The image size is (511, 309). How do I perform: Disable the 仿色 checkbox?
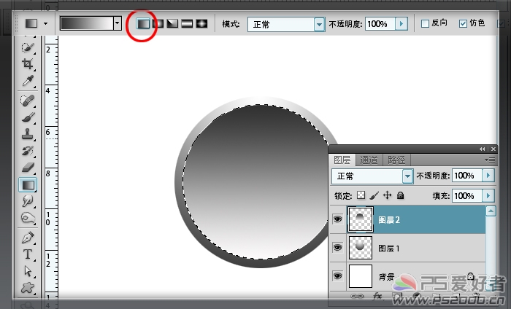(x=463, y=23)
